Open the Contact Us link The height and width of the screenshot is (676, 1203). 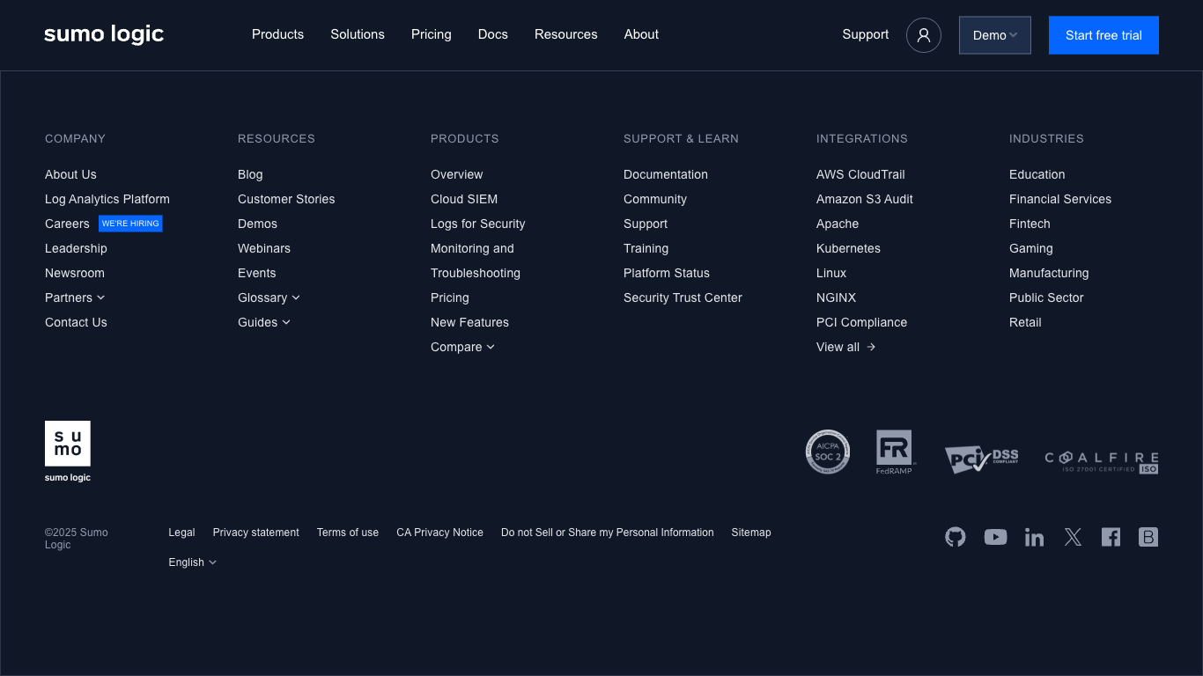coord(76,322)
